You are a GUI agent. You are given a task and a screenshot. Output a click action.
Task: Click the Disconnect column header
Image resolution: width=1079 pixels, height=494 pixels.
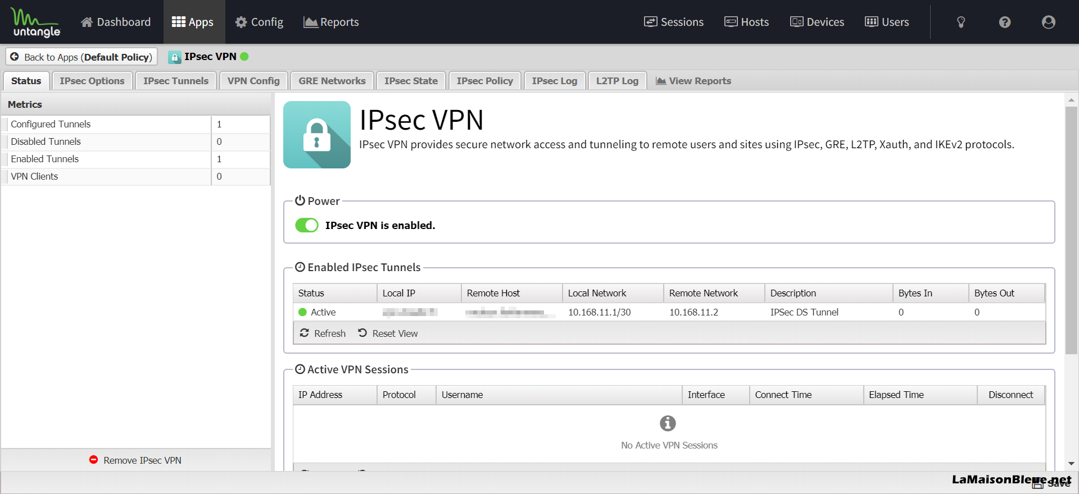point(1011,395)
